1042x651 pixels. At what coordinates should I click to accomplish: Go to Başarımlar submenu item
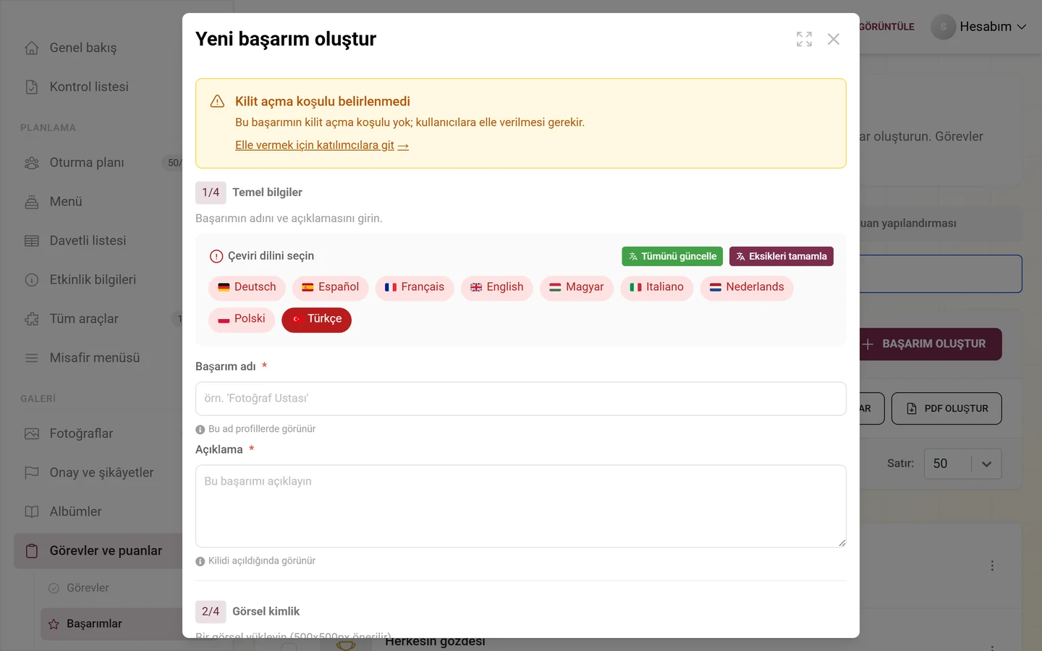click(x=111, y=624)
